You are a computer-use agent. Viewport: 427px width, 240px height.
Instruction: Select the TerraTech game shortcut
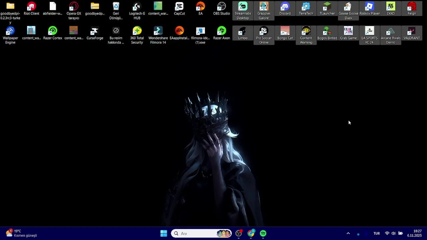[306, 9]
